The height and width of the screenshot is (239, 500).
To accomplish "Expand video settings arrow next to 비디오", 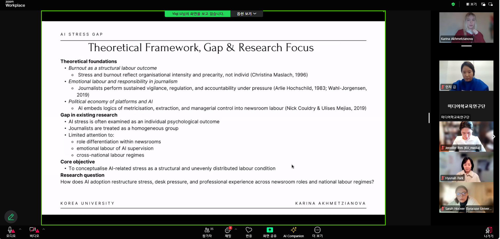I will [44, 229].
